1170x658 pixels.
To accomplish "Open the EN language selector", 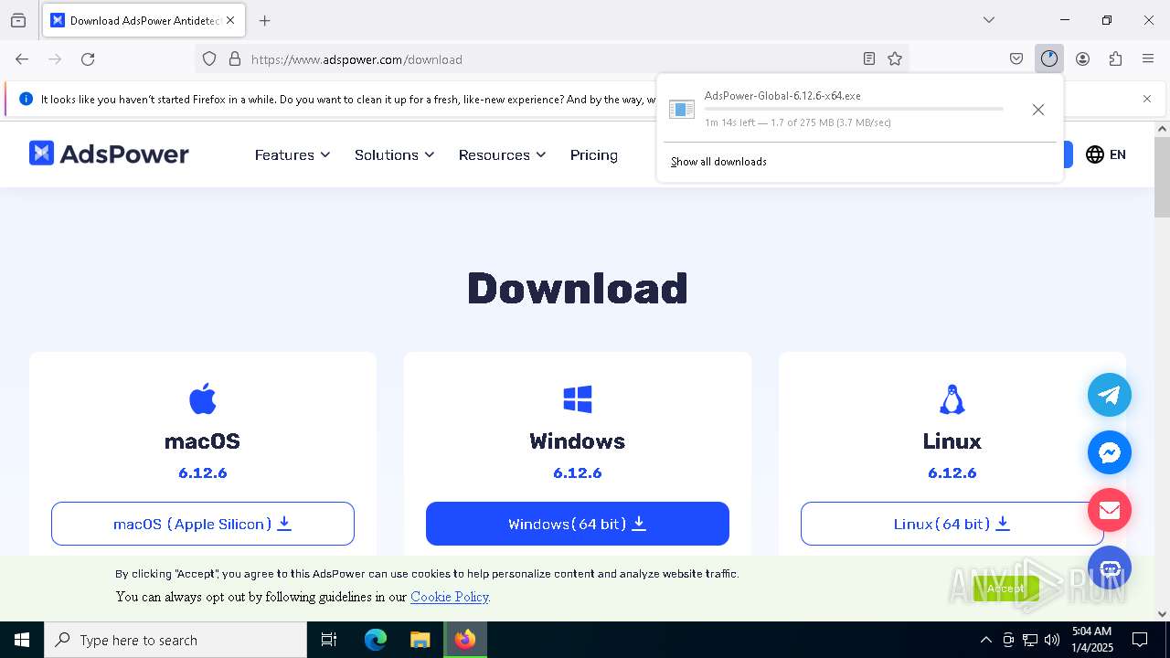I will pos(1106,154).
